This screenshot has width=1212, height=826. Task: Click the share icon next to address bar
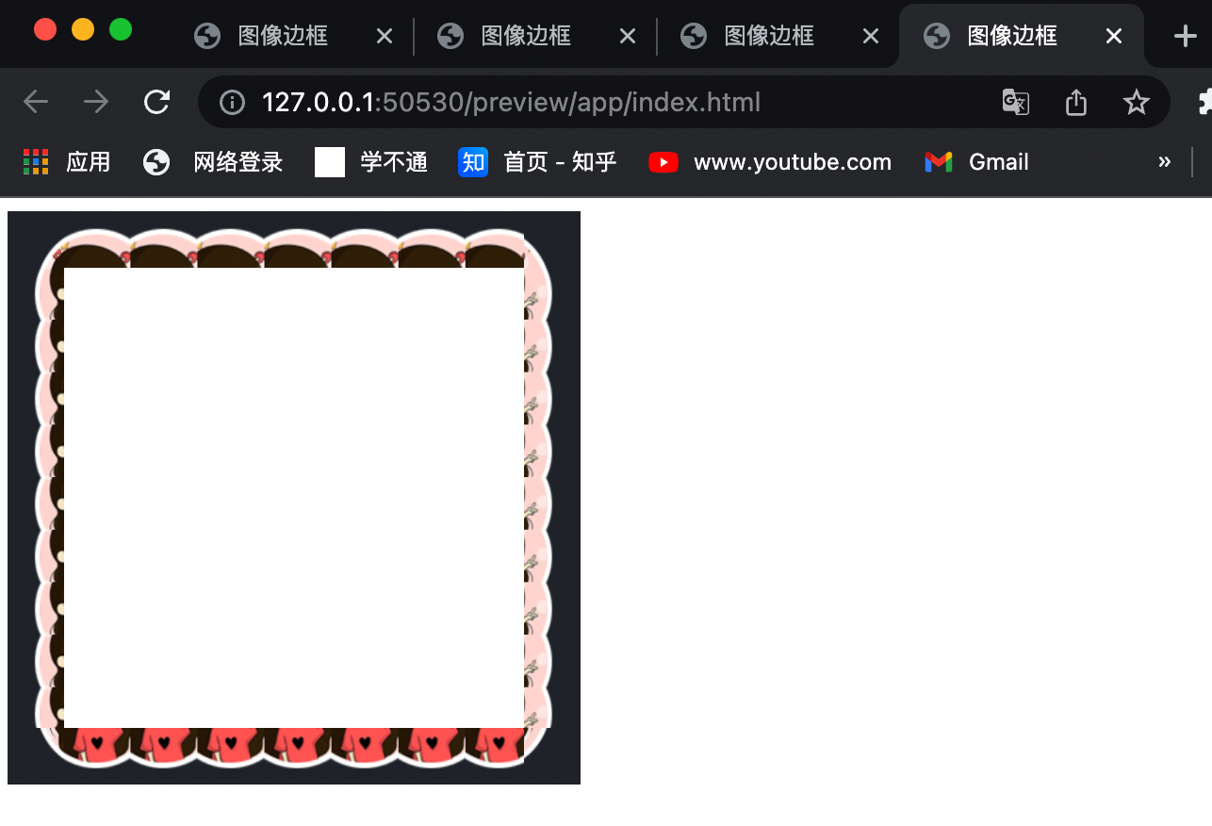pyautogui.click(x=1075, y=102)
